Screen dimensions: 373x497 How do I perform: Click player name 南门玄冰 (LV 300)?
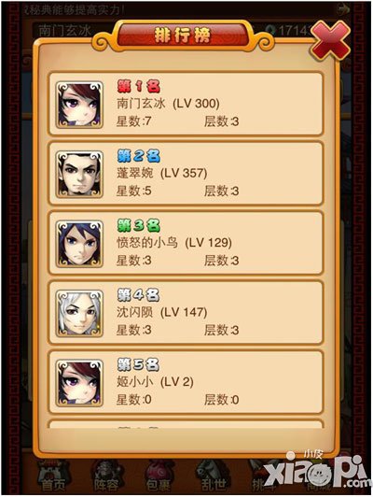pyautogui.click(x=168, y=104)
